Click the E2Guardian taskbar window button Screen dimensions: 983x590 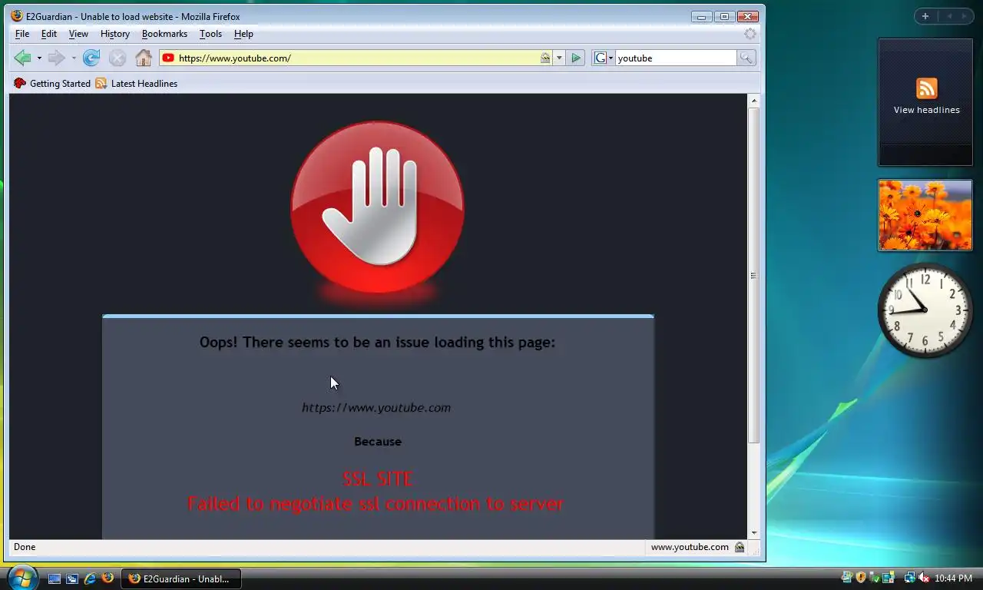pos(181,578)
